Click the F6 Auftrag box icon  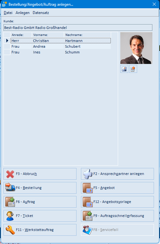pos(10,202)
